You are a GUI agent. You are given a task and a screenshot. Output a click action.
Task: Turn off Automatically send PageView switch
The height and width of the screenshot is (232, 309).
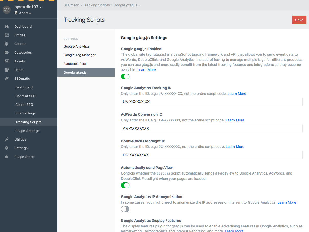click(x=125, y=185)
